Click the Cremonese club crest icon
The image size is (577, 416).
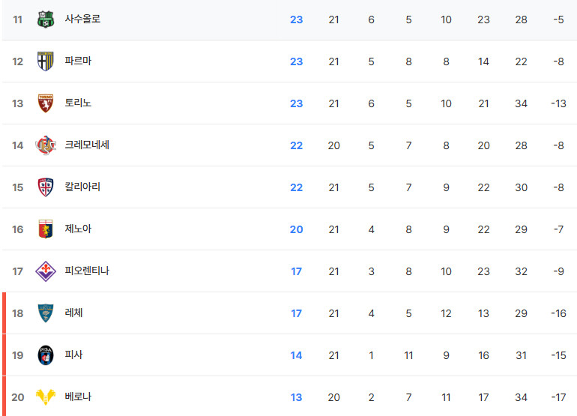pos(46,145)
